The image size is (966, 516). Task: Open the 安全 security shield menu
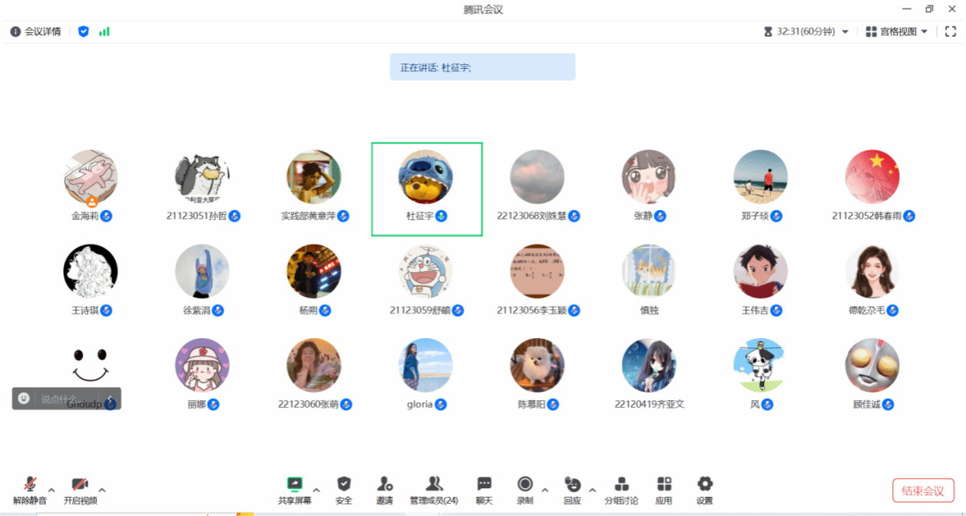[x=344, y=489]
